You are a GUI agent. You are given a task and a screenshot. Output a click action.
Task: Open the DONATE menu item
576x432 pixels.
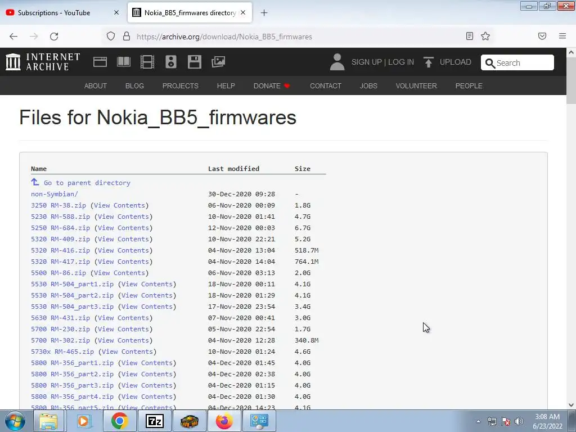click(x=272, y=86)
